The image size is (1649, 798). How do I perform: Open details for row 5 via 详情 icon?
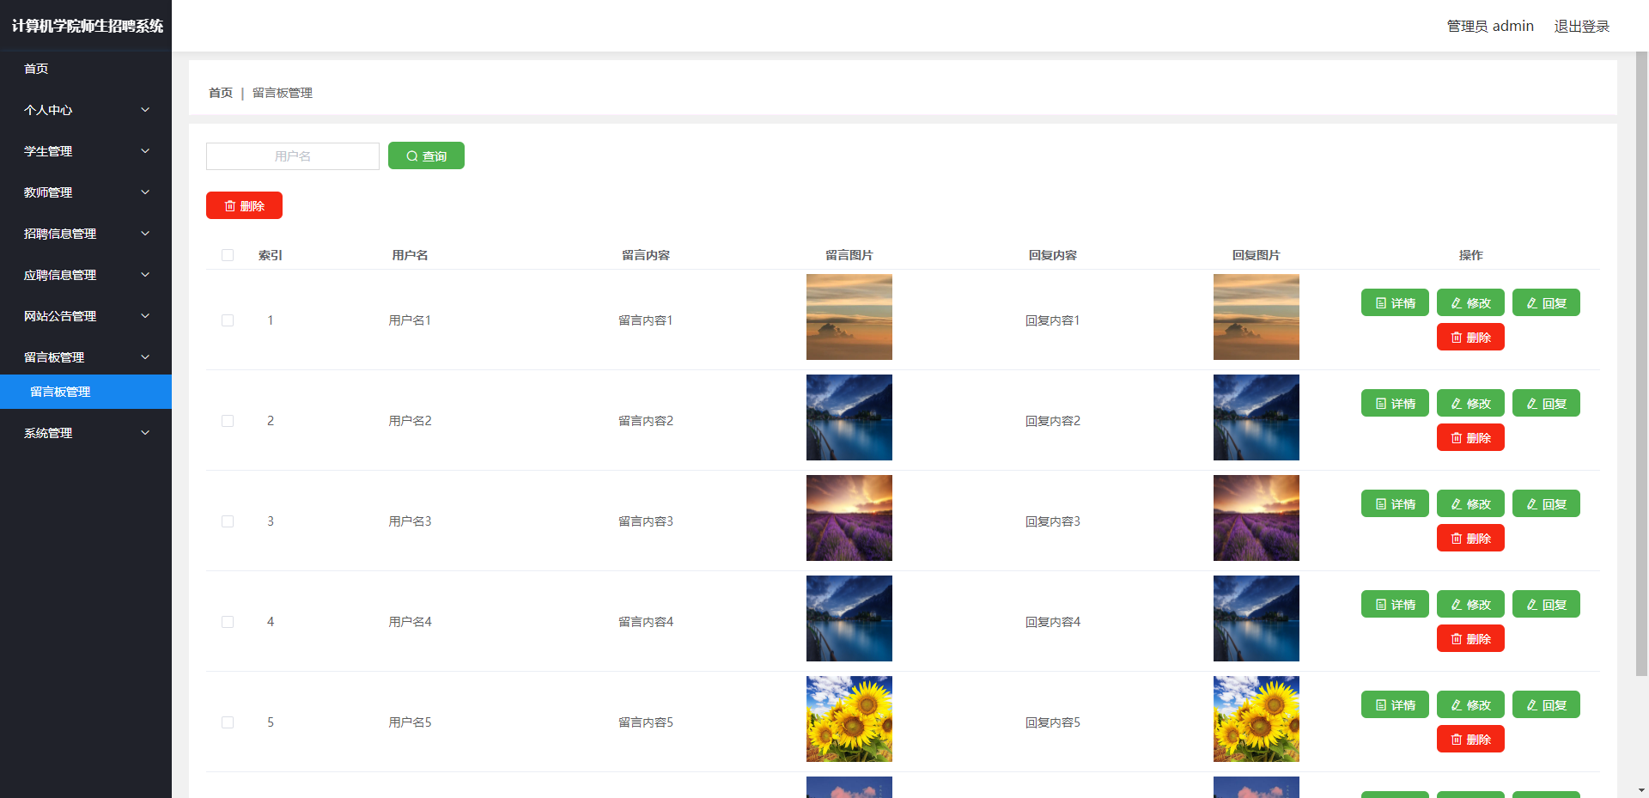click(1381, 705)
